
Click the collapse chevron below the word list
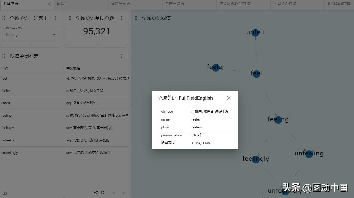[x=63, y=197]
